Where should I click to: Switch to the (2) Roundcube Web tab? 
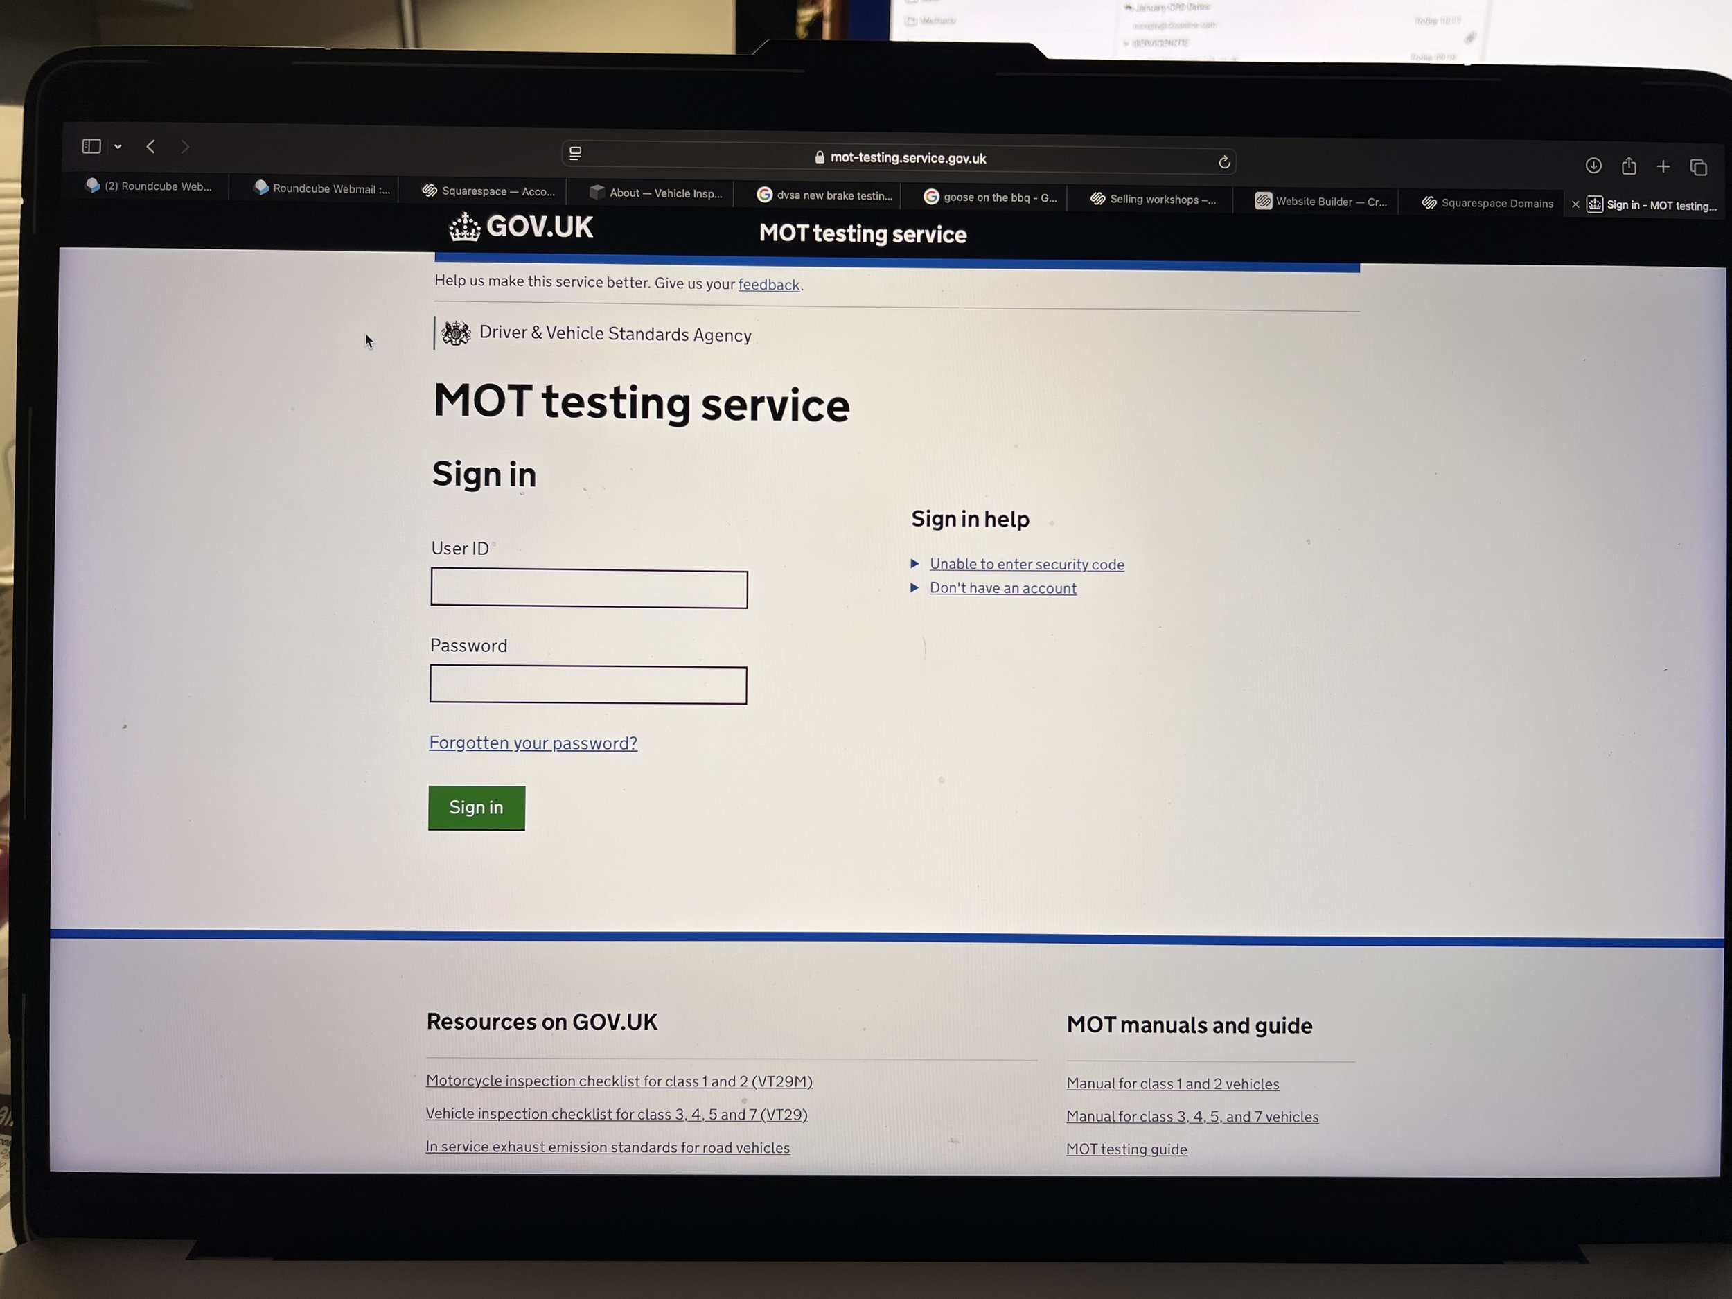[x=149, y=186]
